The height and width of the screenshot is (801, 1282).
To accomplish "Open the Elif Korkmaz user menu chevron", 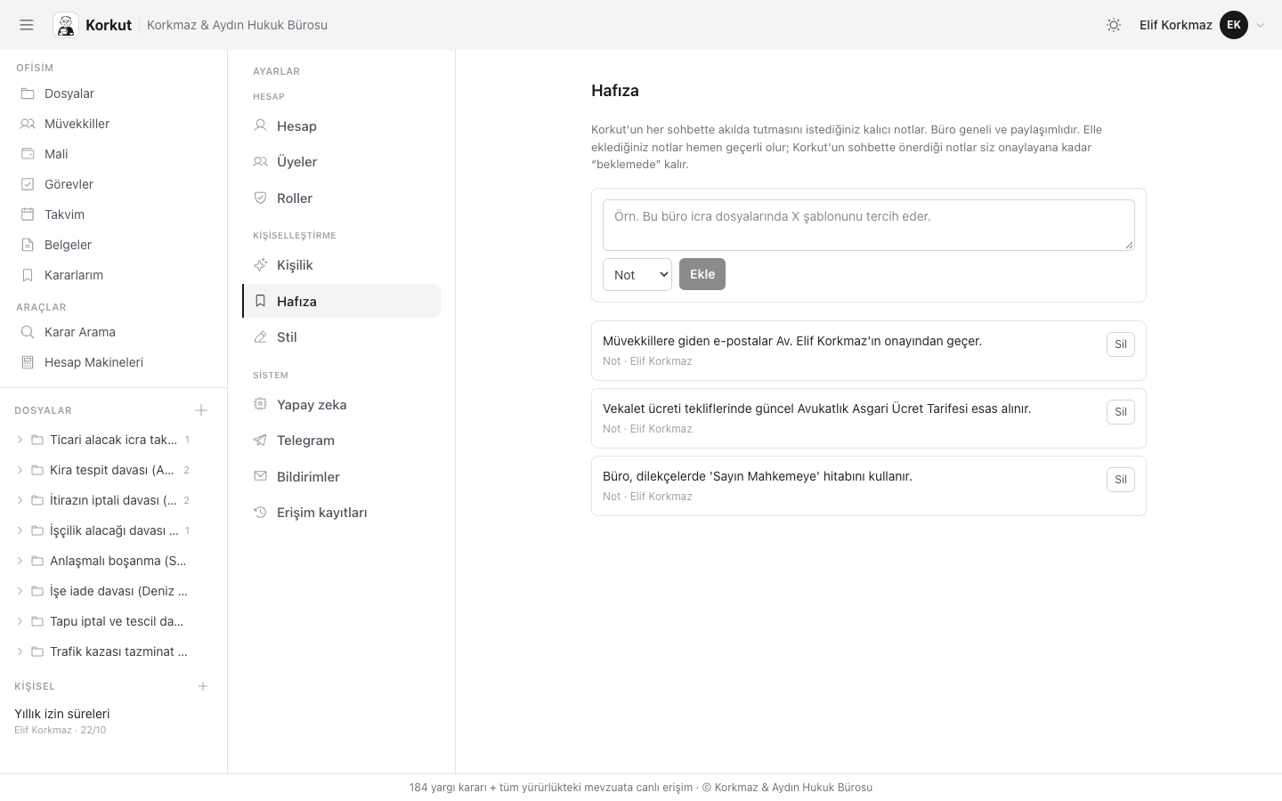I will [1261, 25].
